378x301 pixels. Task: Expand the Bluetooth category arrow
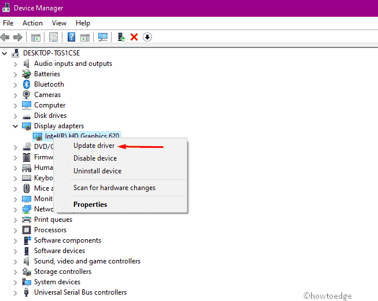click(x=16, y=84)
